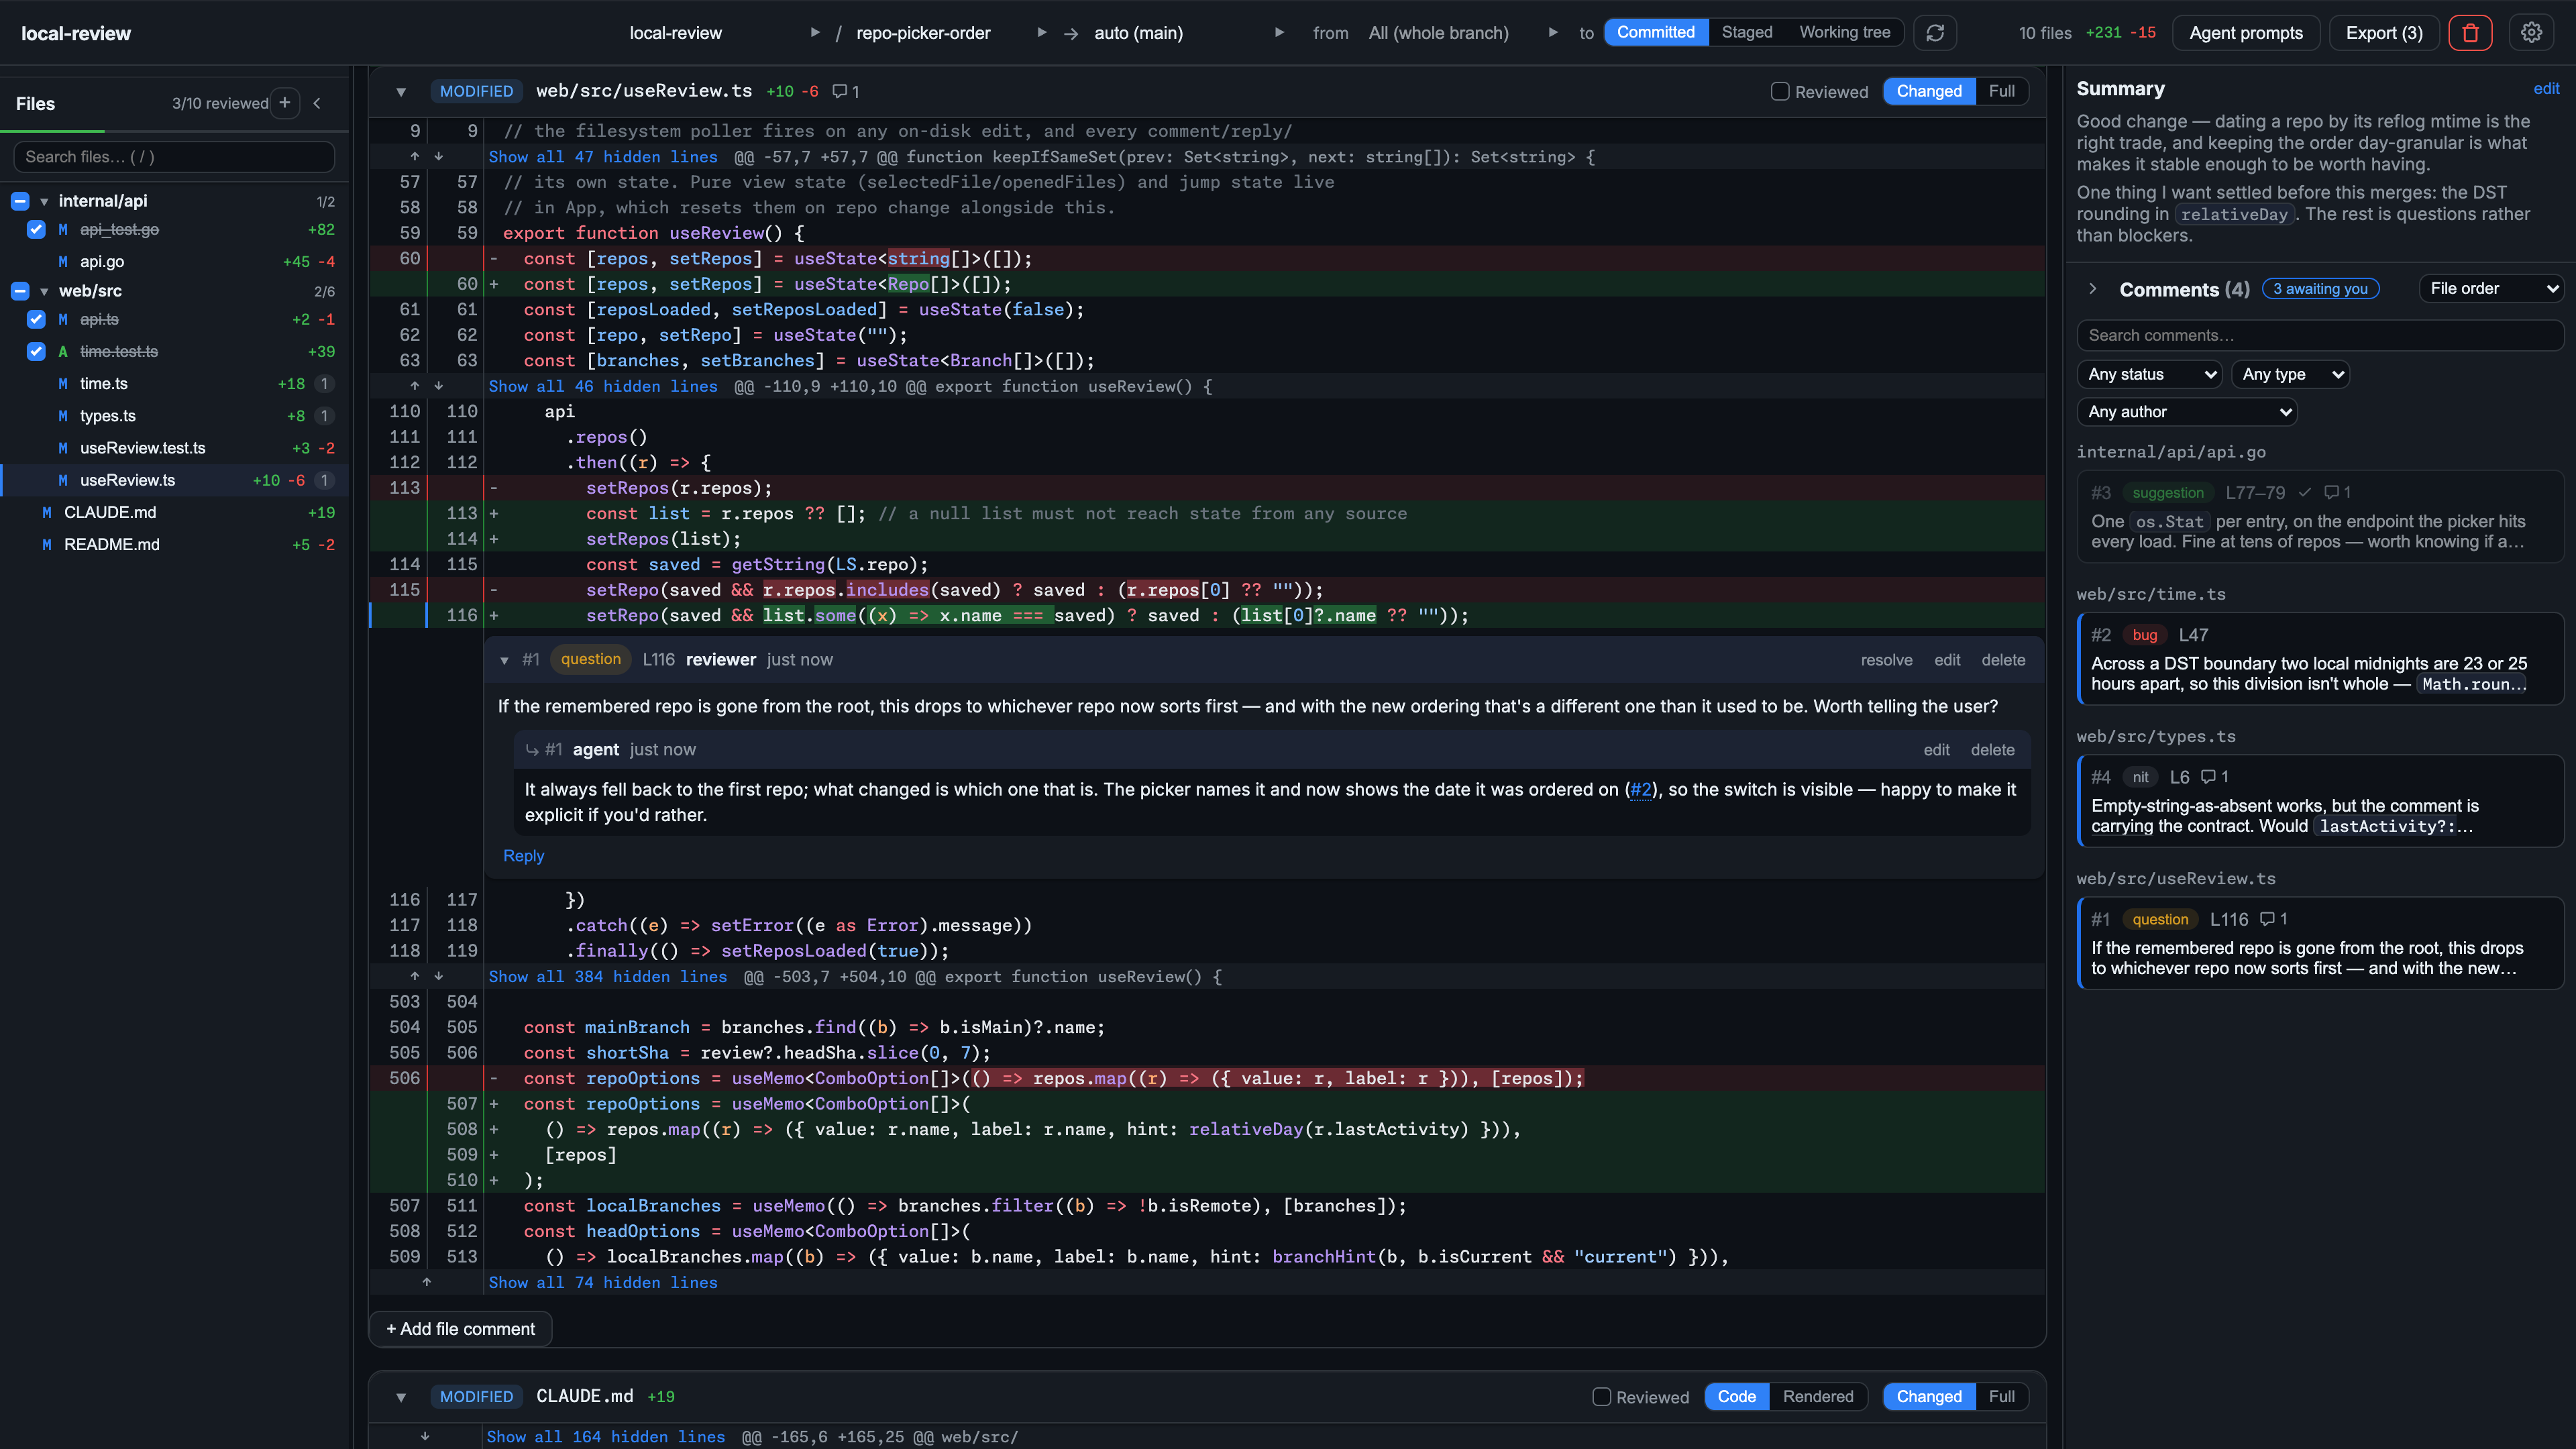
Task: Uncheck reviewed box for api_test.go
Action: pos(36,230)
